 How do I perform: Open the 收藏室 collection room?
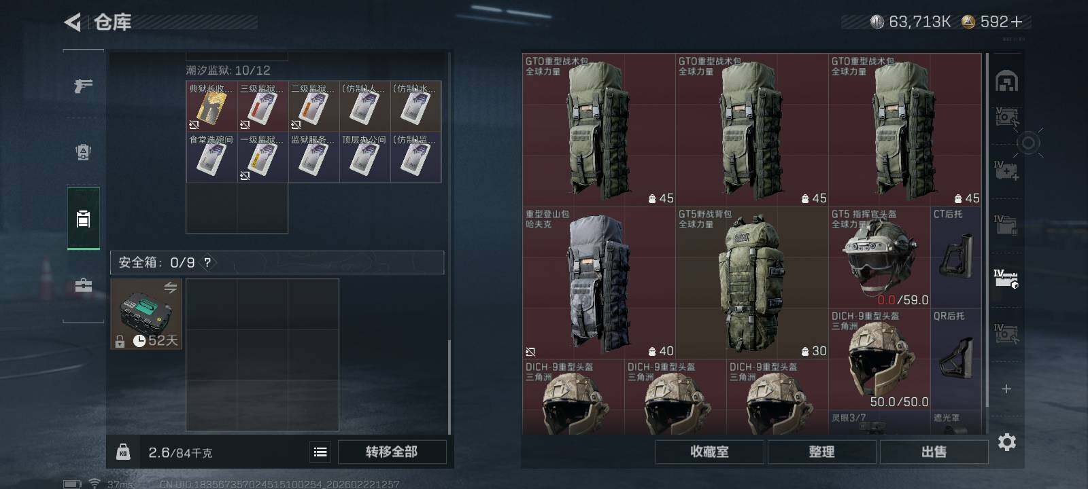pos(709,452)
